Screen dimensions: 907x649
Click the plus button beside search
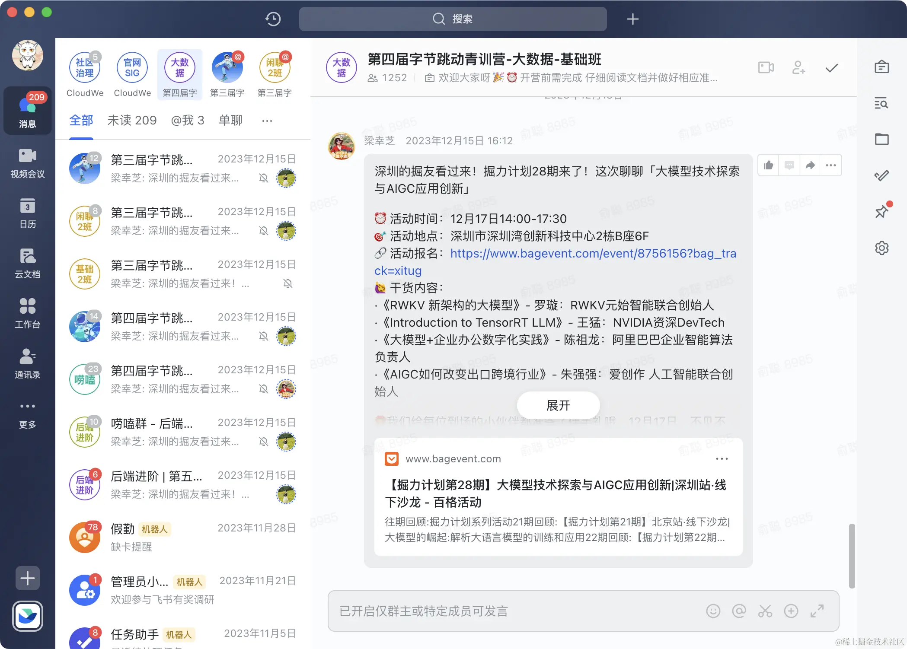click(x=632, y=19)
